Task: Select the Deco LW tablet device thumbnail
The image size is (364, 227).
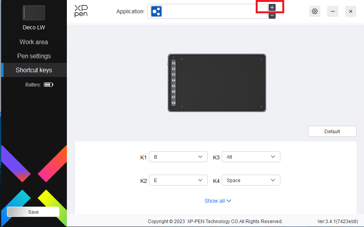Action: [x=34, y=13]
